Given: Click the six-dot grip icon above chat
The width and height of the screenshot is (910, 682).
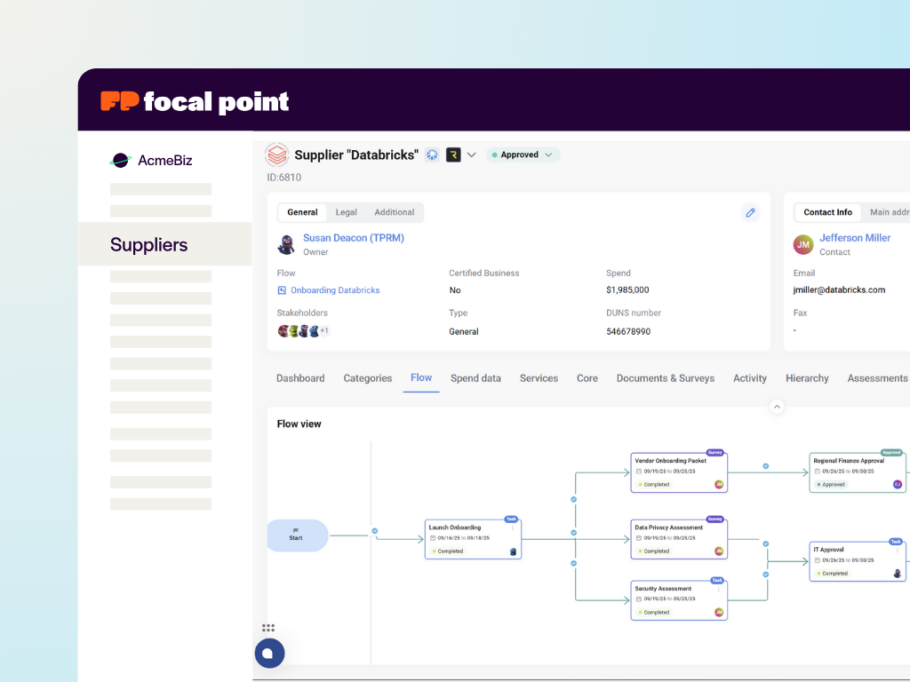Looking at the screenshot, I should (x=268, y=628).
